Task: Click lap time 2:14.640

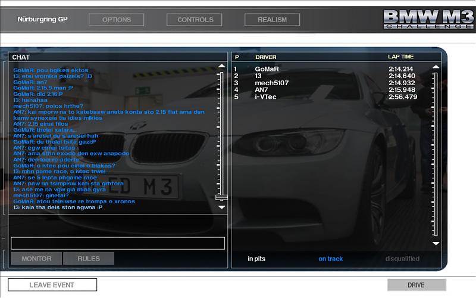Action: coord(402,76)
